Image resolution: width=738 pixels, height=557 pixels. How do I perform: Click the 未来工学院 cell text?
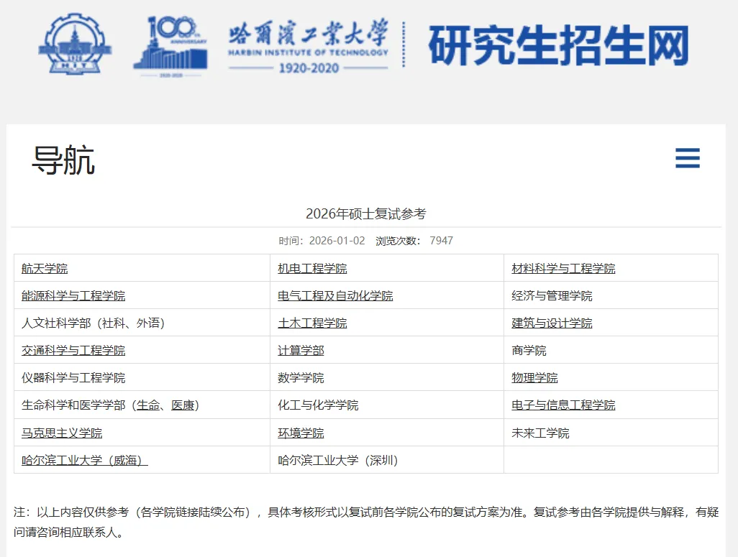[540, 433]
